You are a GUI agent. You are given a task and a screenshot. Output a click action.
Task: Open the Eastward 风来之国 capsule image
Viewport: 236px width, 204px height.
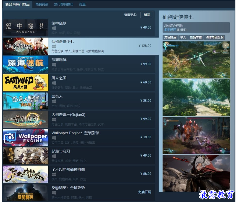point(25,83)
